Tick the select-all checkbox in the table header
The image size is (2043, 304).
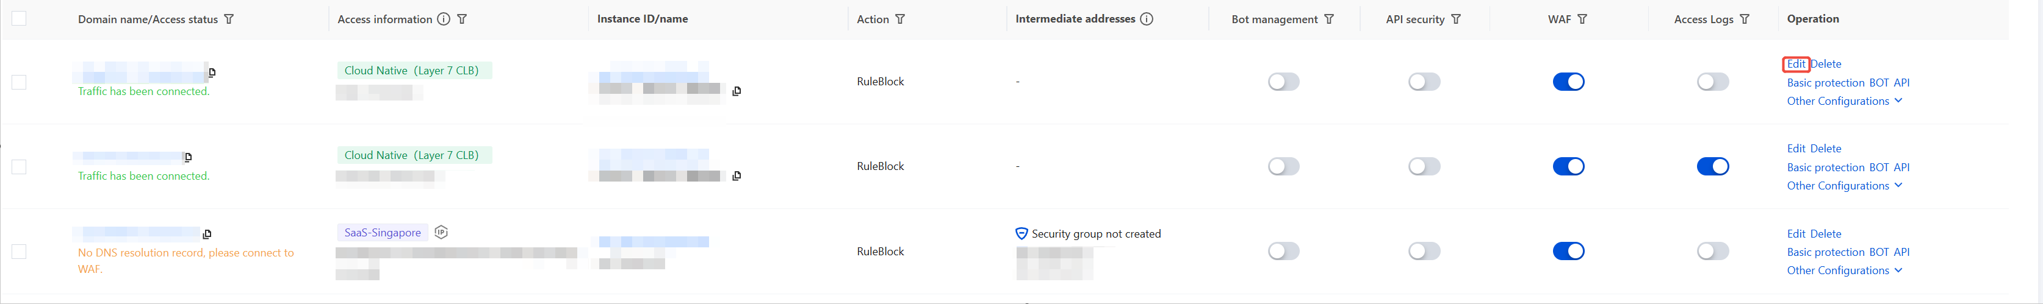[x=19, y=18]
